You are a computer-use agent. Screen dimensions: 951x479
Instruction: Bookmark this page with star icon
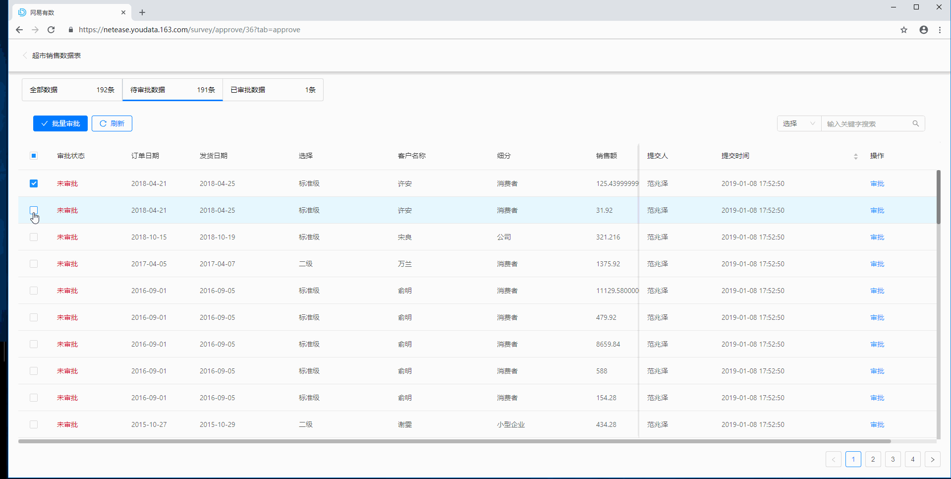pyautogui.click(x=904, y=30)
